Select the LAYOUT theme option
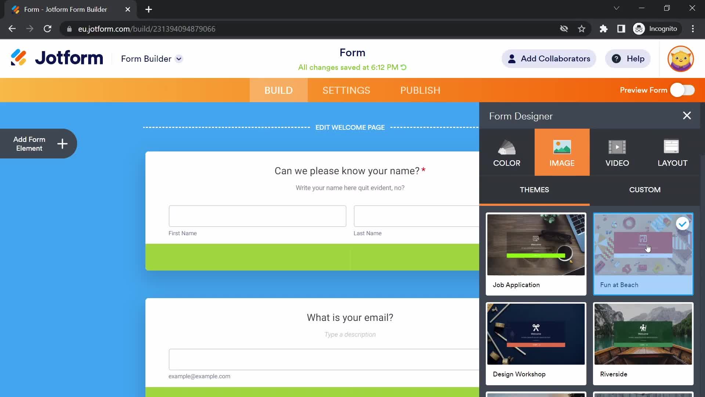Image resolution: width=705 pixels, height=397 pixels. pos(673,152)
